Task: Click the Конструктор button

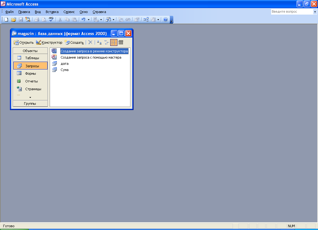Action: 49,42
